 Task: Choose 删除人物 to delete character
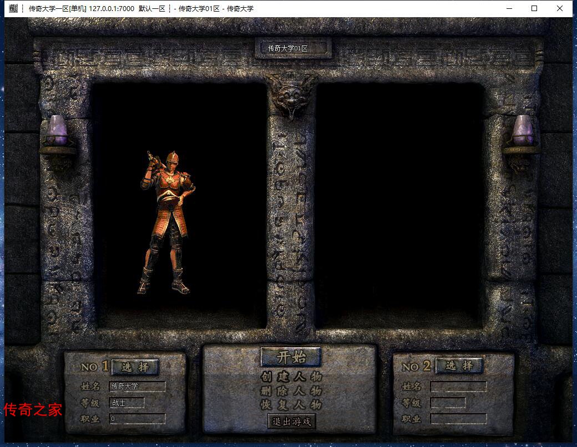(x=291, y=391)
